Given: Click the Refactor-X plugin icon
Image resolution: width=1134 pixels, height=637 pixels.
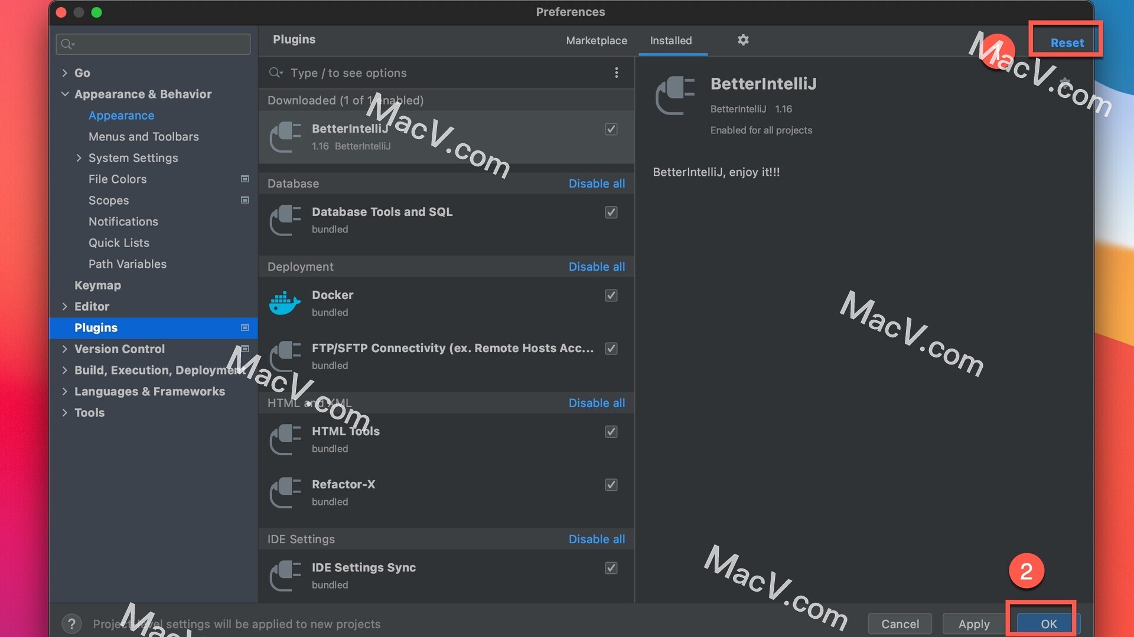Looking at the screenshot, I should pos(285,492).
